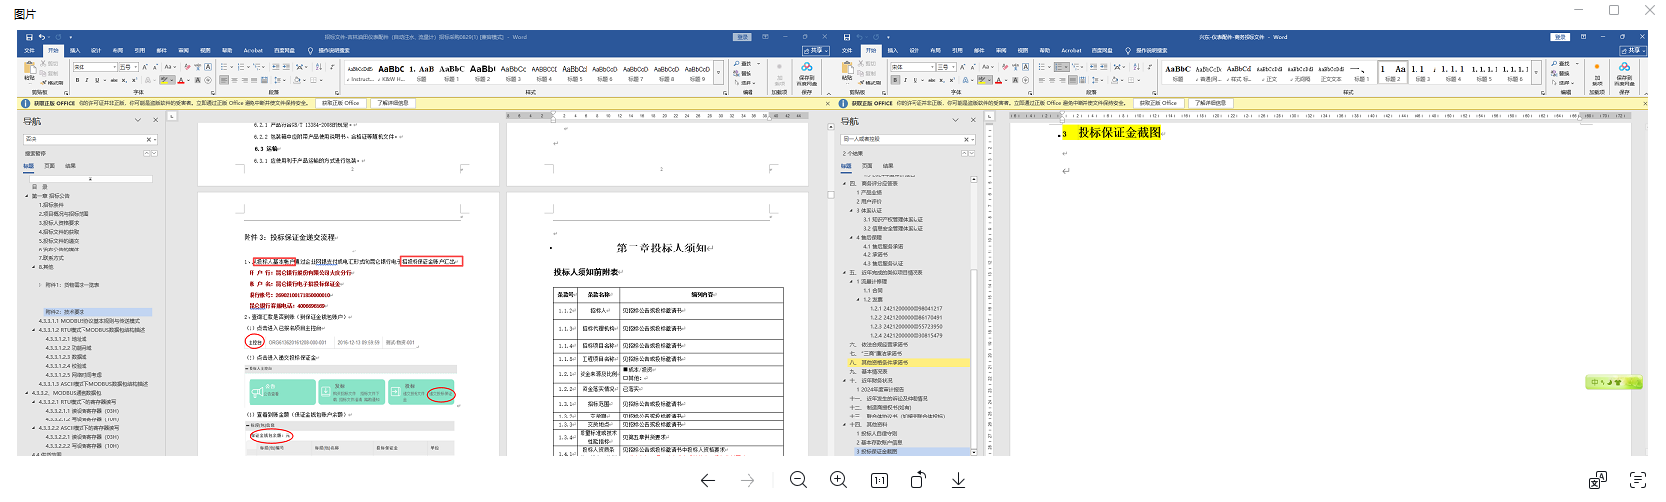Click 获取正版 Office button in left window
Image resolution: width=1666 pixels, height=502 pixels.
click(x=340, y=103)
